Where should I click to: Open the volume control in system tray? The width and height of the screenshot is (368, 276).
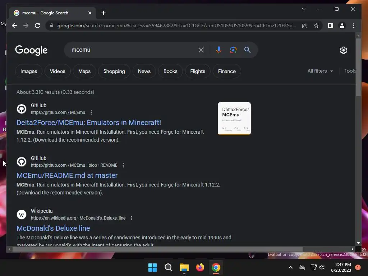[322, 267]
